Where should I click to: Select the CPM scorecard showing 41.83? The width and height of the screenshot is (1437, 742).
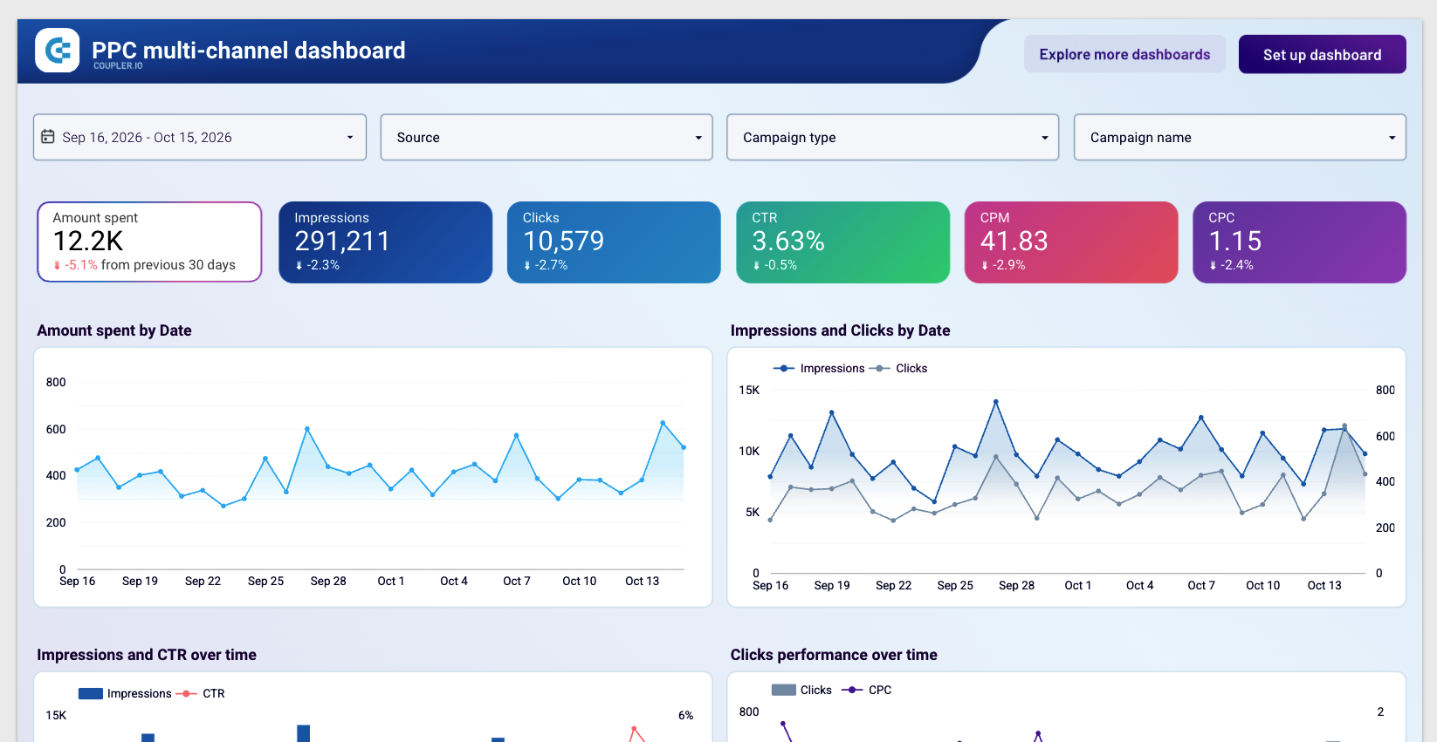click(1071, 242)
